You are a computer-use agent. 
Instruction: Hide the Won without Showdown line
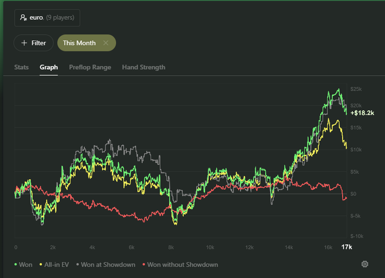pos(182,265)
